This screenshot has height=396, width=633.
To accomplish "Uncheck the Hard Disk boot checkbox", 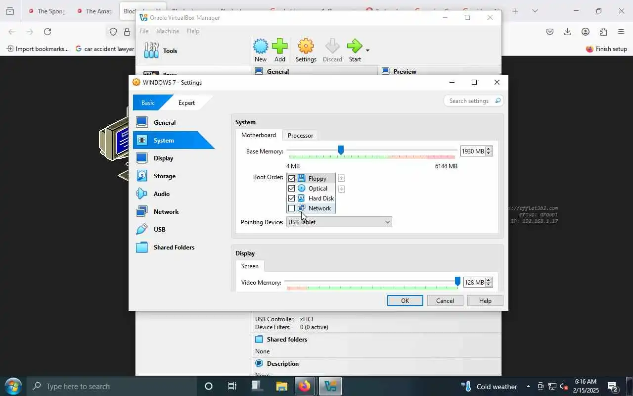I will 291,198.
